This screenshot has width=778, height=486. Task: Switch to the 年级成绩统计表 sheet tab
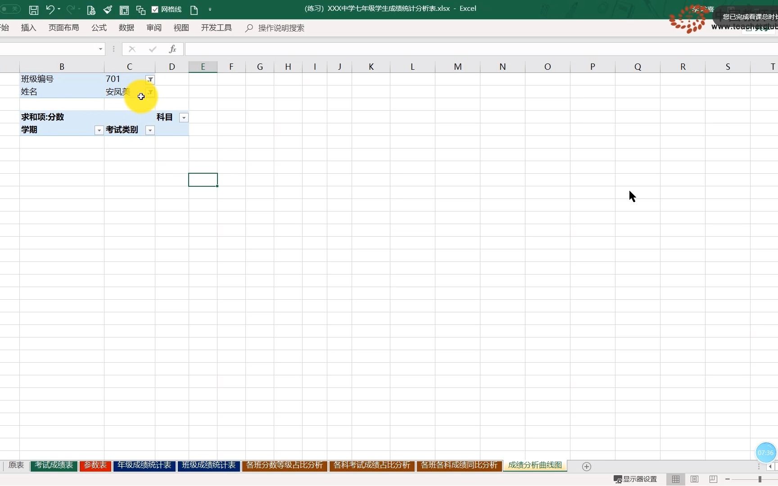(x=145, y=465)
